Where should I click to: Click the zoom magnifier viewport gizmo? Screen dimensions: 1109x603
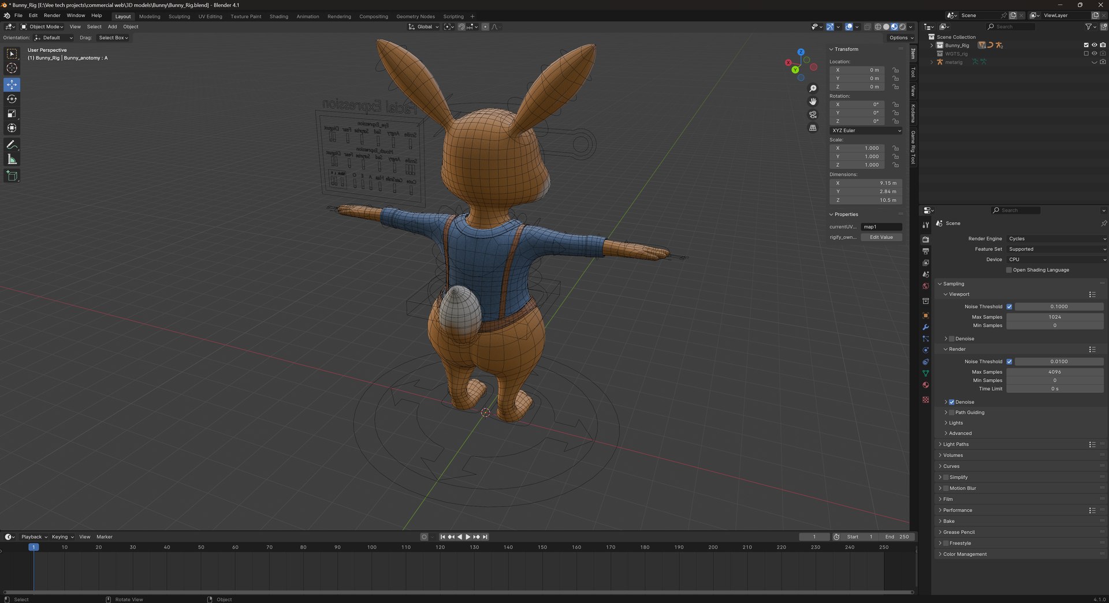pyautogui.click(x=813, y=88)
